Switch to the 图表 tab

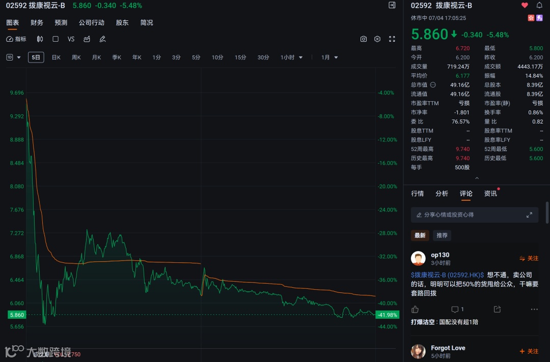tap(13, 22)
